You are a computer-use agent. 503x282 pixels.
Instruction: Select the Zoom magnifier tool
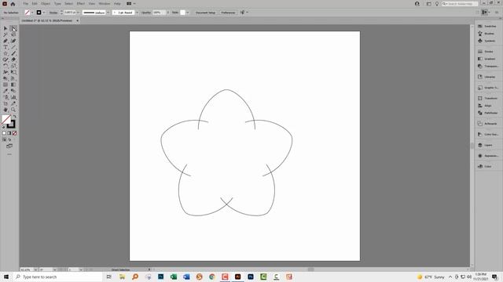point(13,110)
